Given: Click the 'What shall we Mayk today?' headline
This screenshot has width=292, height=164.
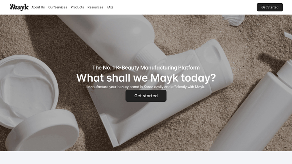Looking at the screenshot, I should 146,78.
